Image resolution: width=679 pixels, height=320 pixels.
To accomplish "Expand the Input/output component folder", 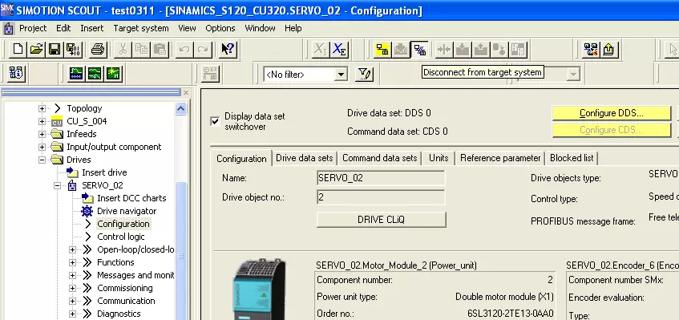I will point(42,147).
